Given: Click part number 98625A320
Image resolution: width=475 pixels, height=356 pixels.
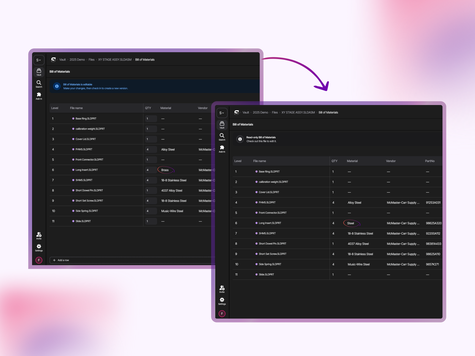Looking at the screenshot, I should [x=434, y=223].
